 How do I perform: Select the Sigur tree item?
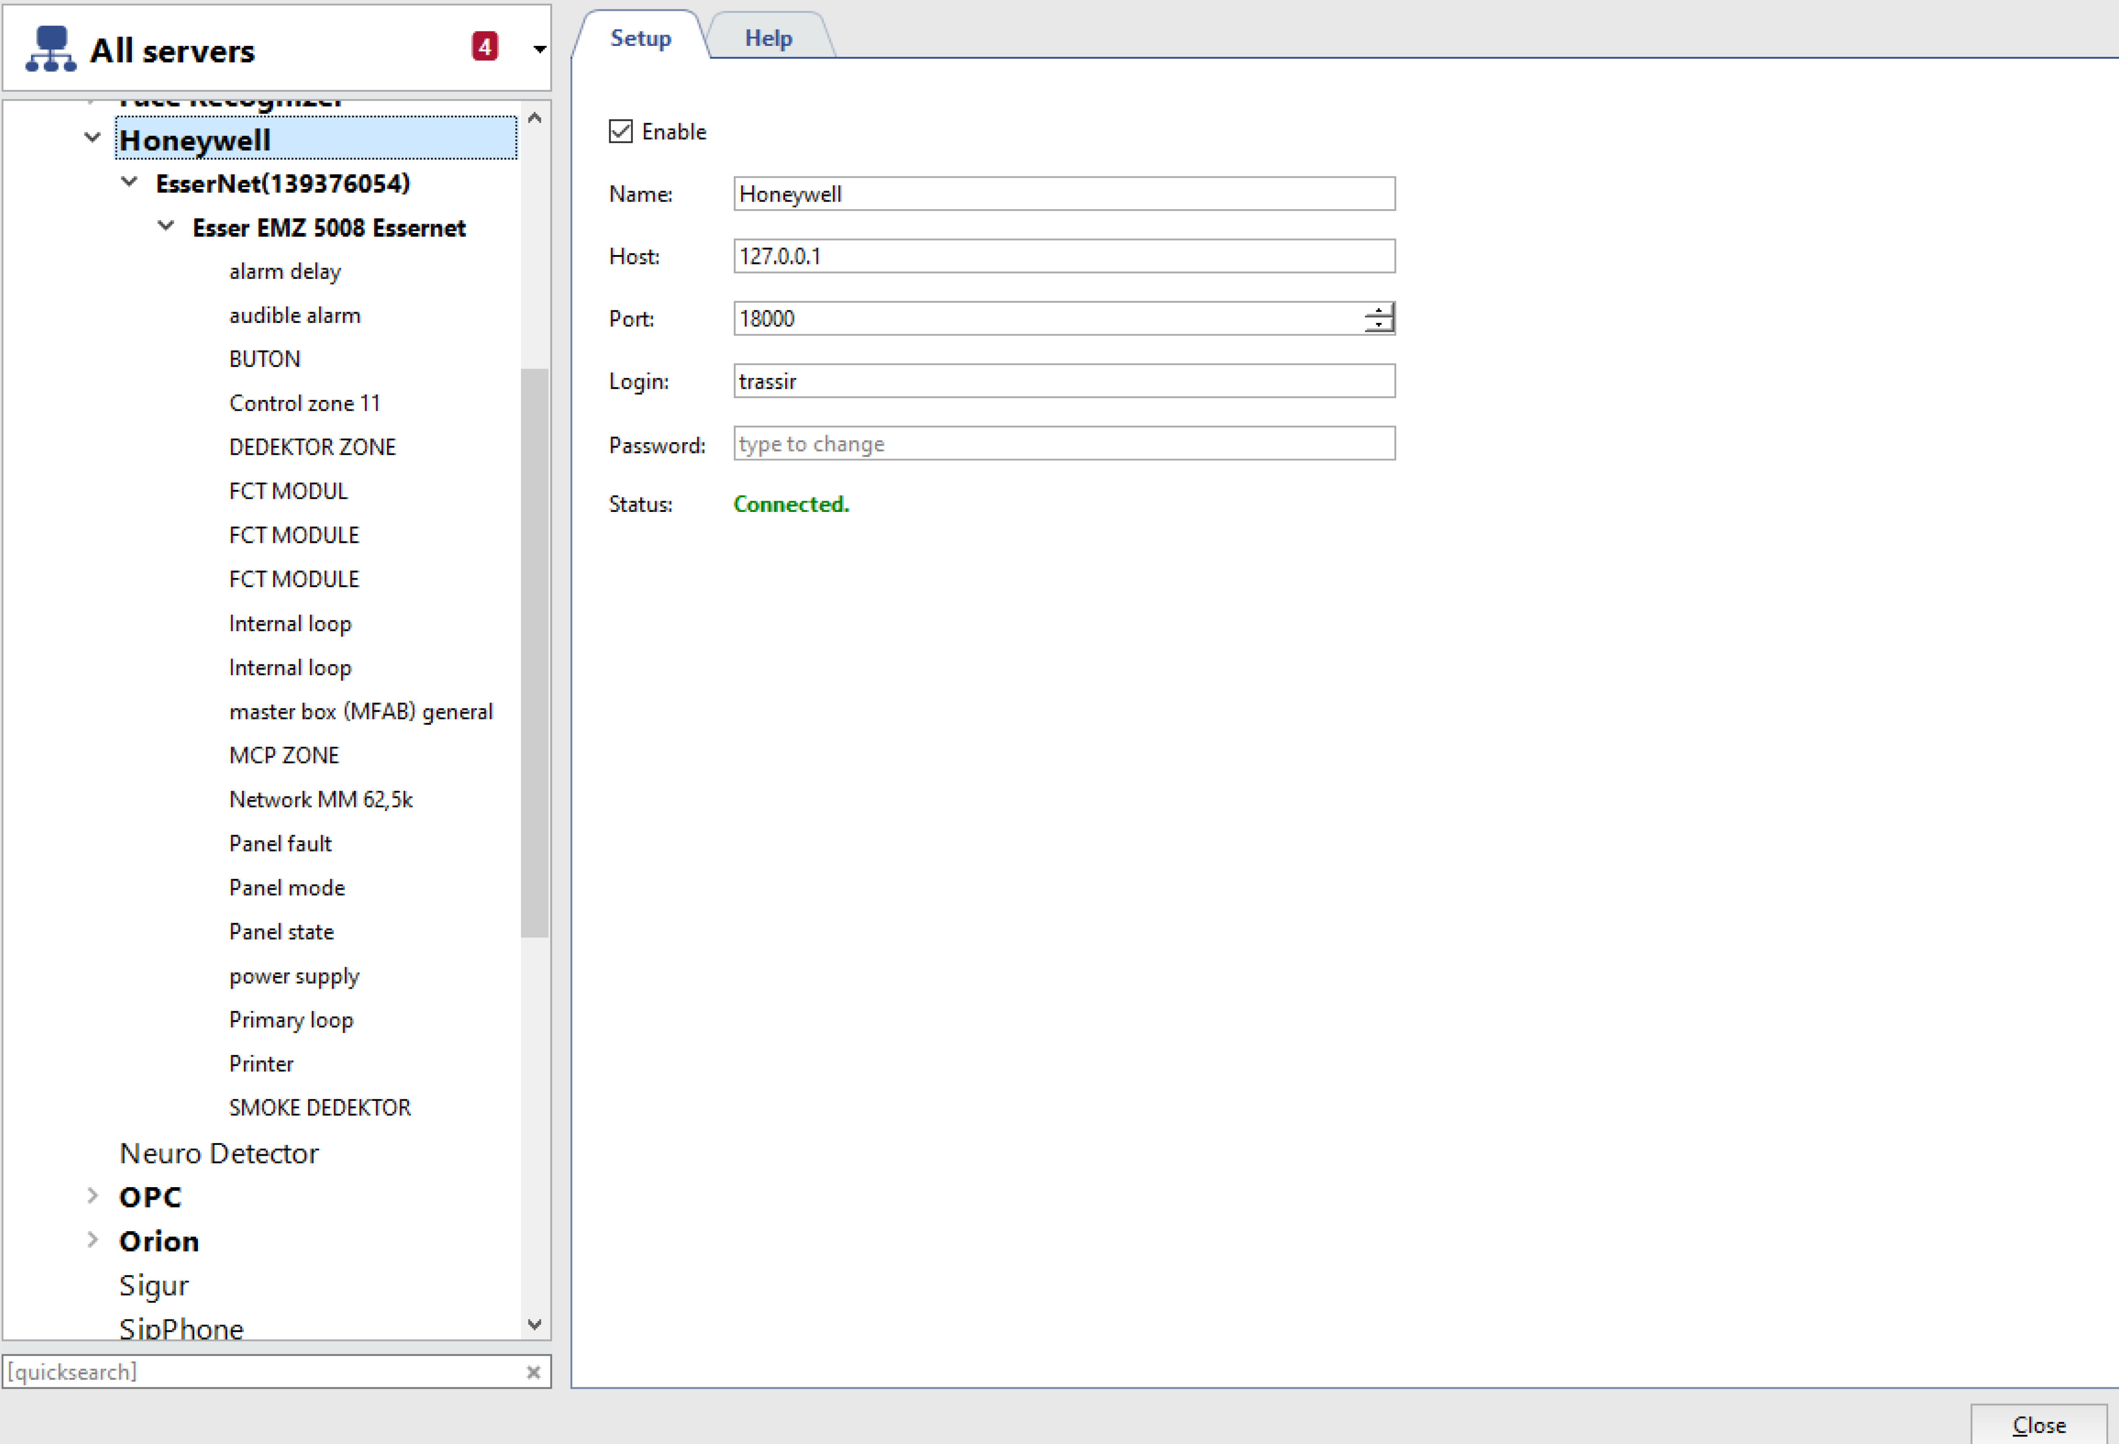pos(154,1285)
